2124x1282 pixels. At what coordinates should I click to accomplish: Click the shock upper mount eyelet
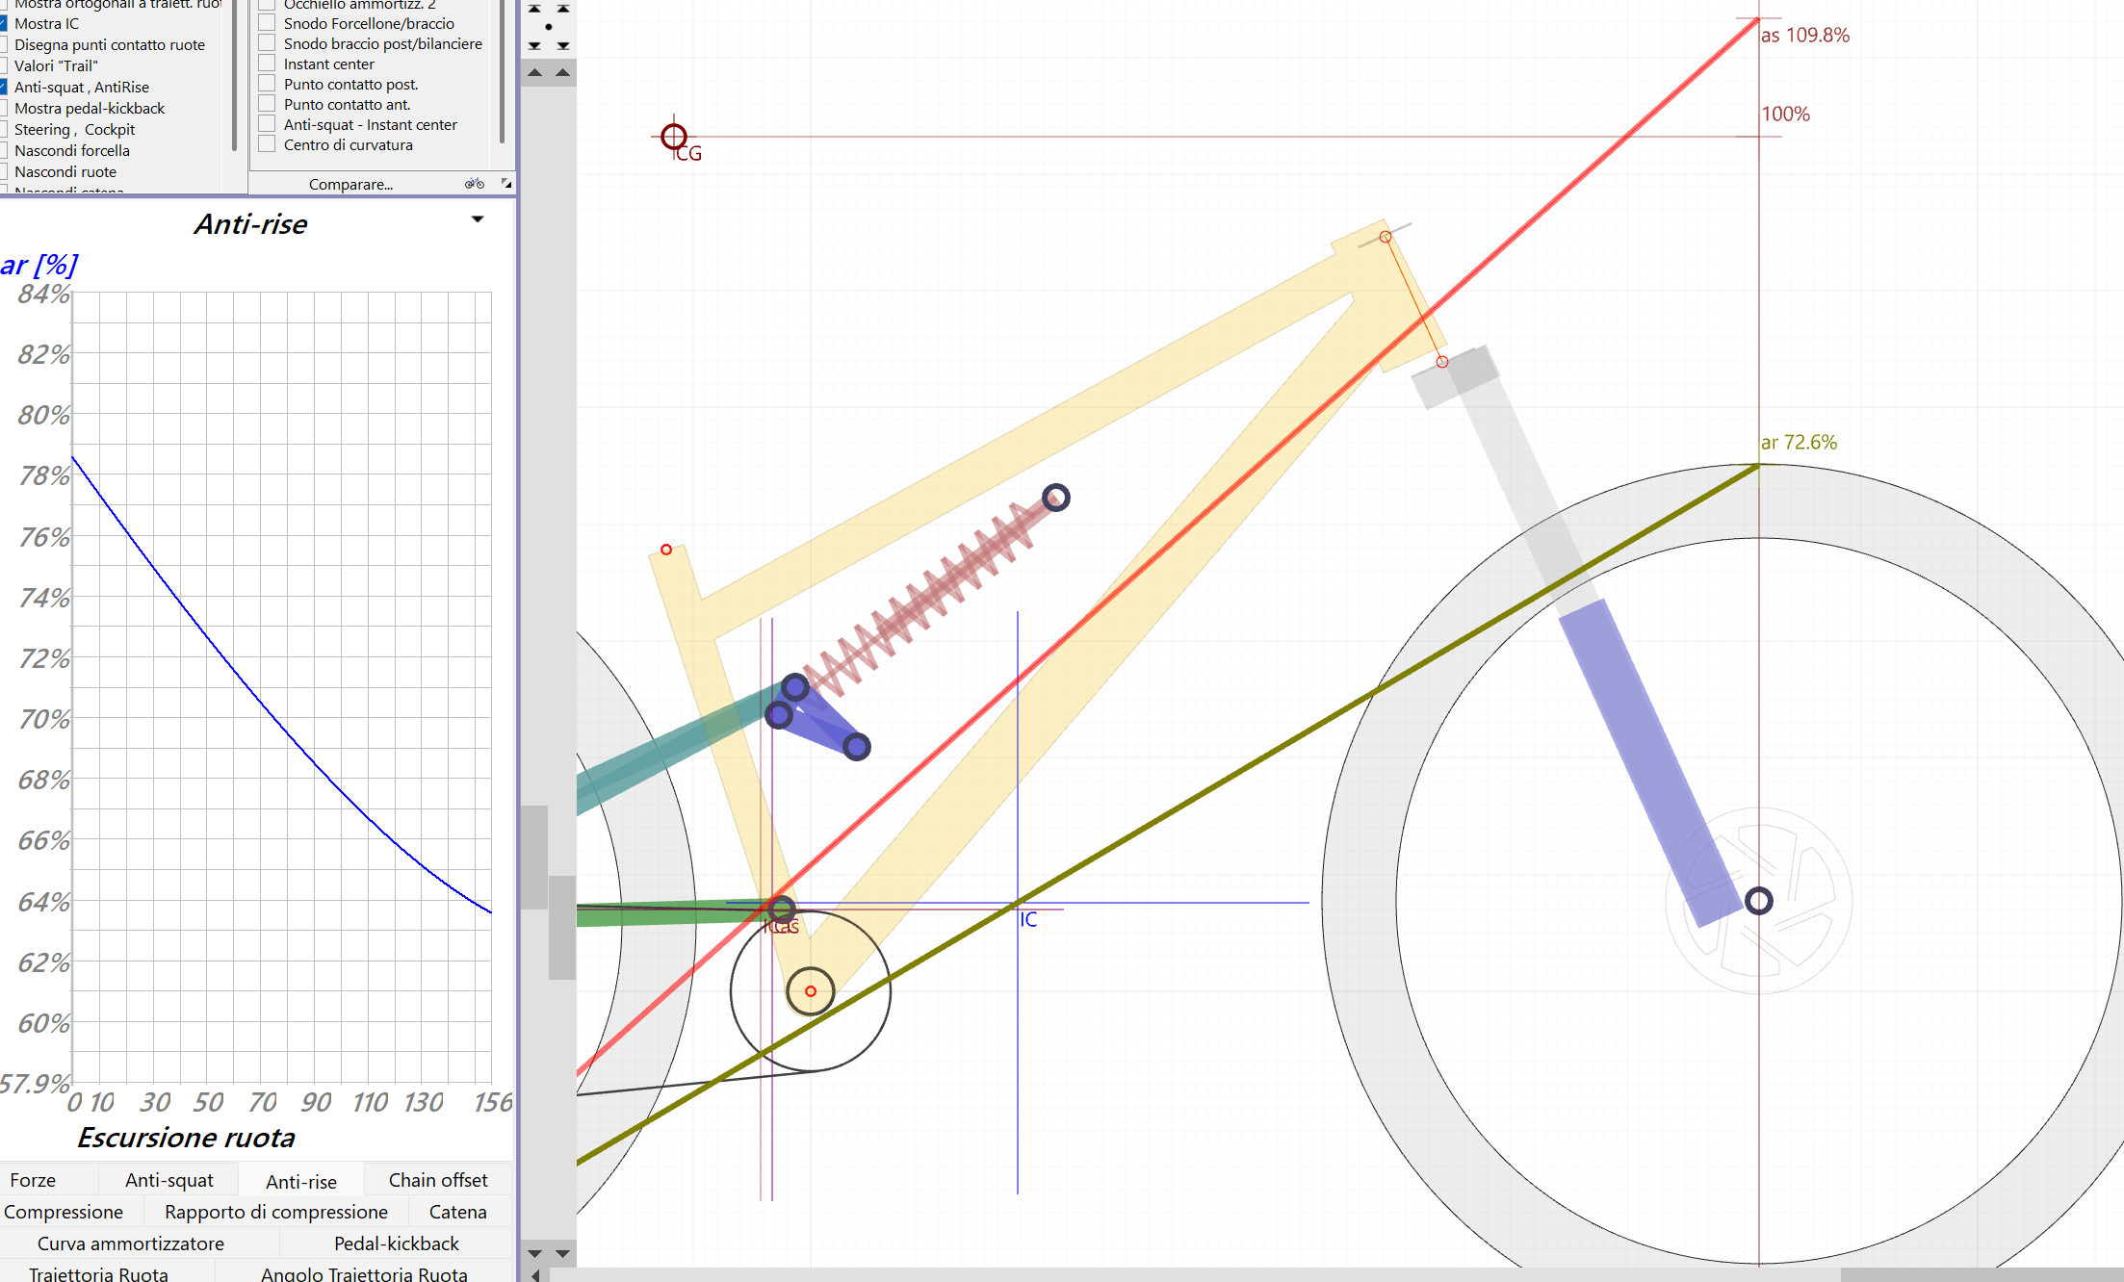[1055, 498]
